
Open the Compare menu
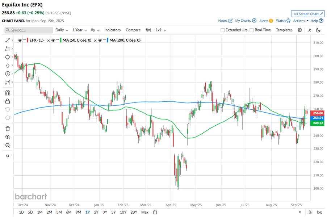tap(133, 30)
